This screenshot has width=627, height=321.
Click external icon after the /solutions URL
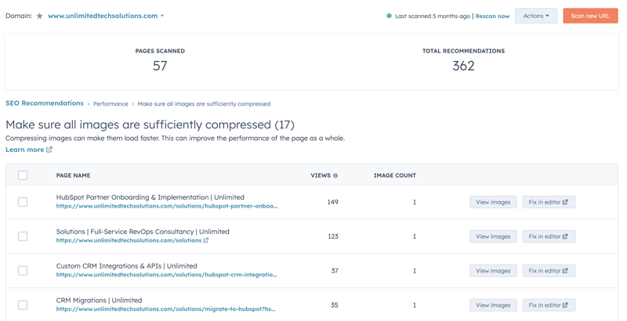tap(205, 240)
